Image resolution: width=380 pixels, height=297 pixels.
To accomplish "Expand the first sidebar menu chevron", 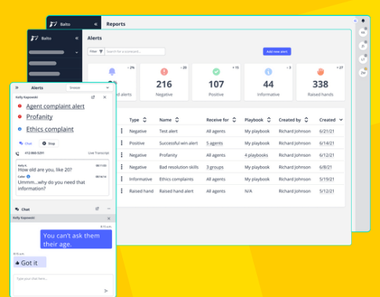I will (77, 53).
